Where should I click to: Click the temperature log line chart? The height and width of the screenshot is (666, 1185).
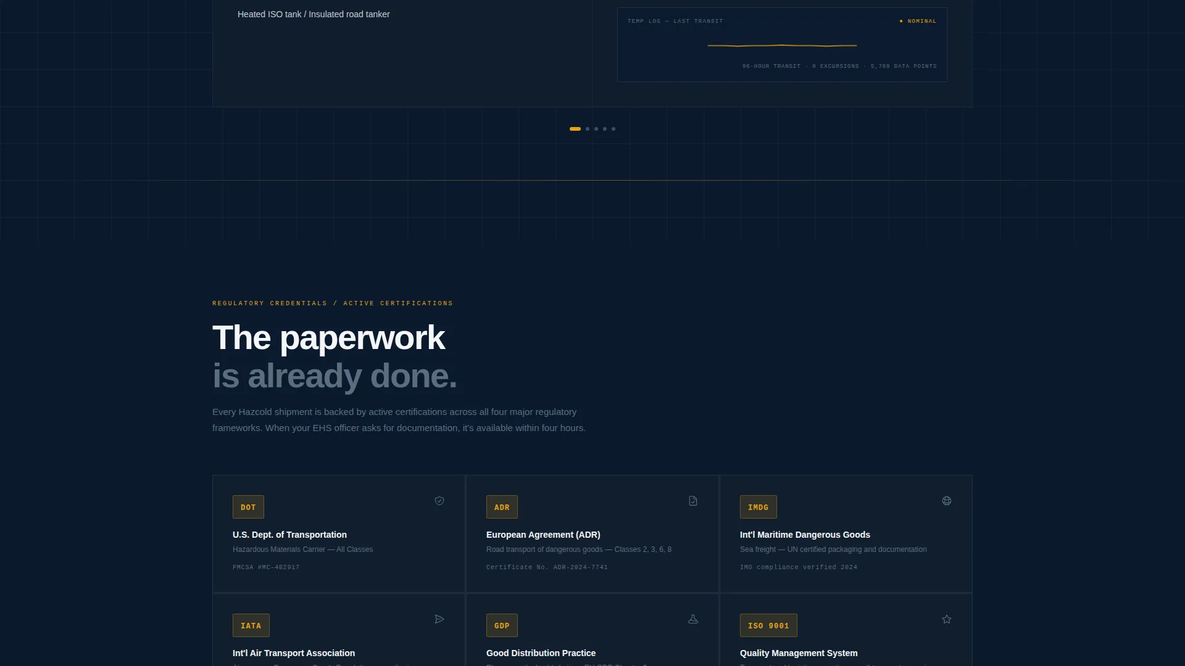(x=782, y=46)
